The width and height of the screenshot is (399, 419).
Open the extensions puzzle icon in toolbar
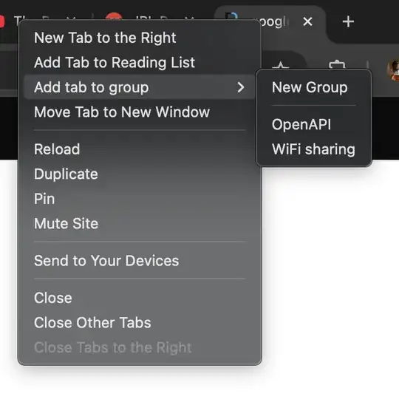click(337, 65)
